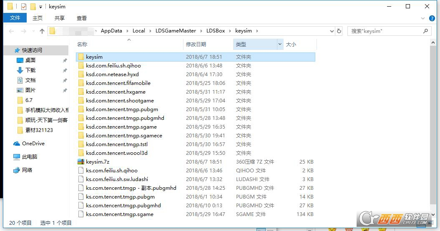Screen dimensions: 440x231
Task: Expand the ribbon chevron
Action: (x=423, y=18)
